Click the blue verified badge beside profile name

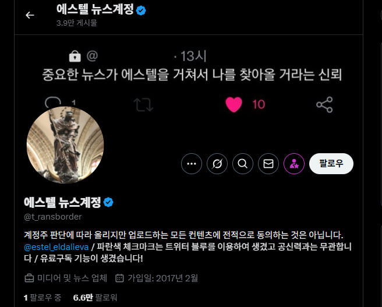click(108, 202)
